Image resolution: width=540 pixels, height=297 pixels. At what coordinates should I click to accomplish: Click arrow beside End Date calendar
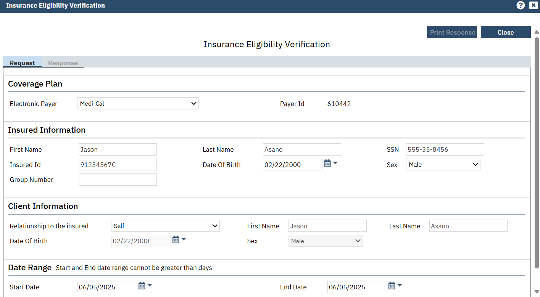pyautogui.click(x=400, y=285)
